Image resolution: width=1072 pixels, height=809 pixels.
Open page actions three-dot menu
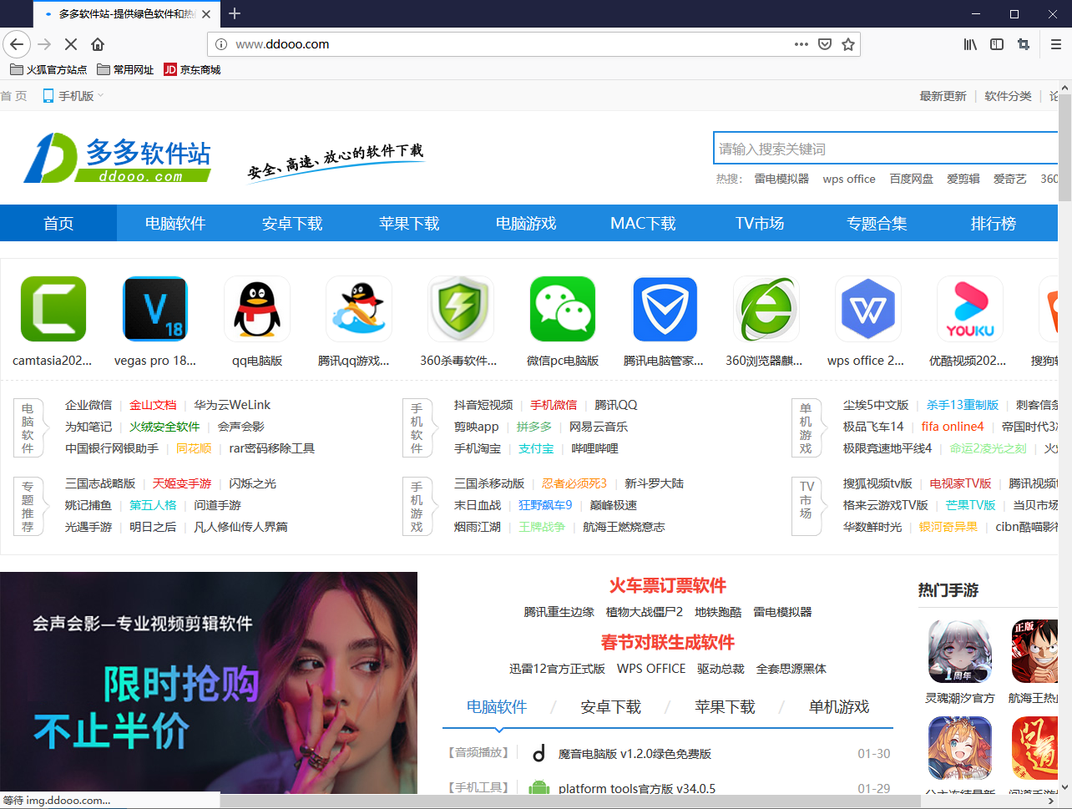point(801,44)
